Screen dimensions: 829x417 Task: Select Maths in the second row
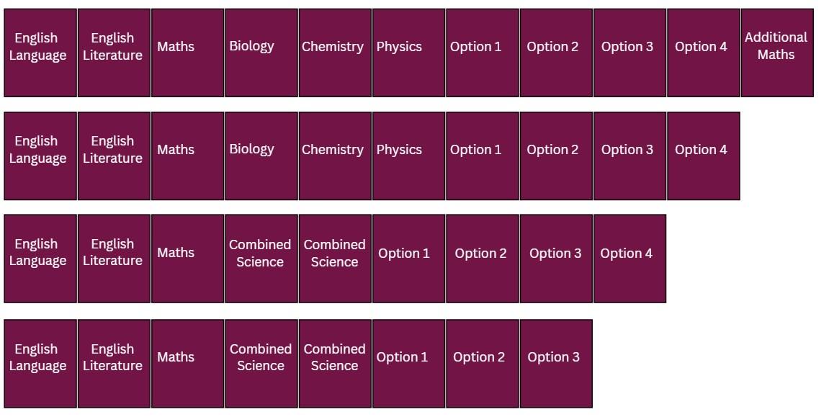187,156
